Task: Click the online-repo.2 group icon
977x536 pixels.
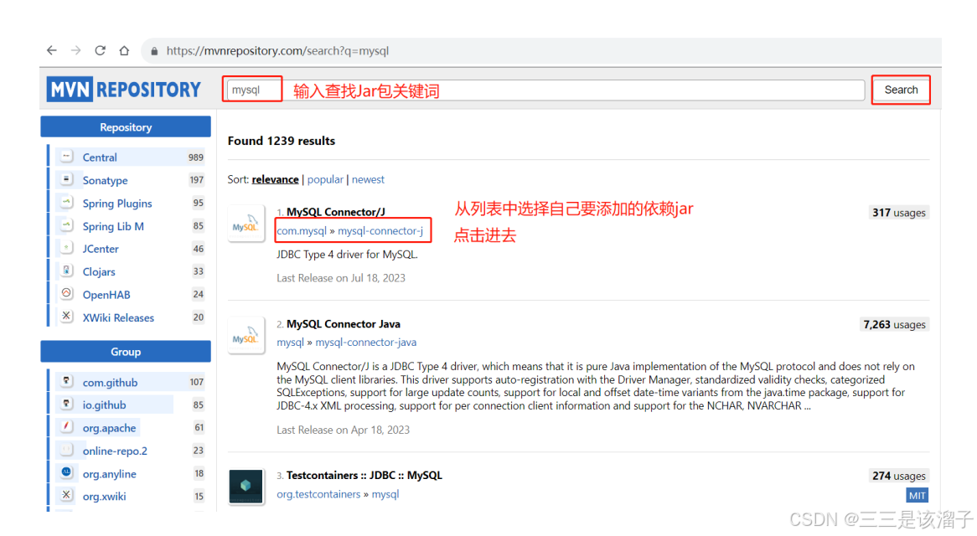Action: [x=67, y=450]
